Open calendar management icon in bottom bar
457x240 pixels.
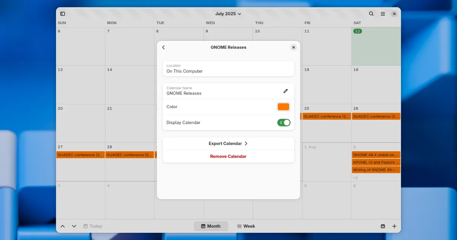pos(383,226)
